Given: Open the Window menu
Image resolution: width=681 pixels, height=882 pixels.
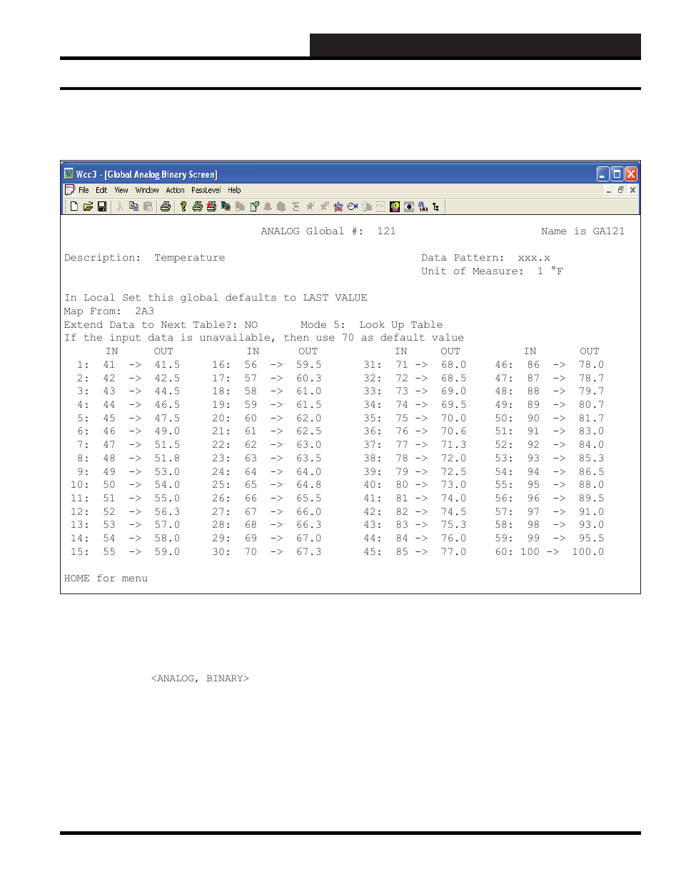Looking at the screenshot, I should [x=147, y=190].
